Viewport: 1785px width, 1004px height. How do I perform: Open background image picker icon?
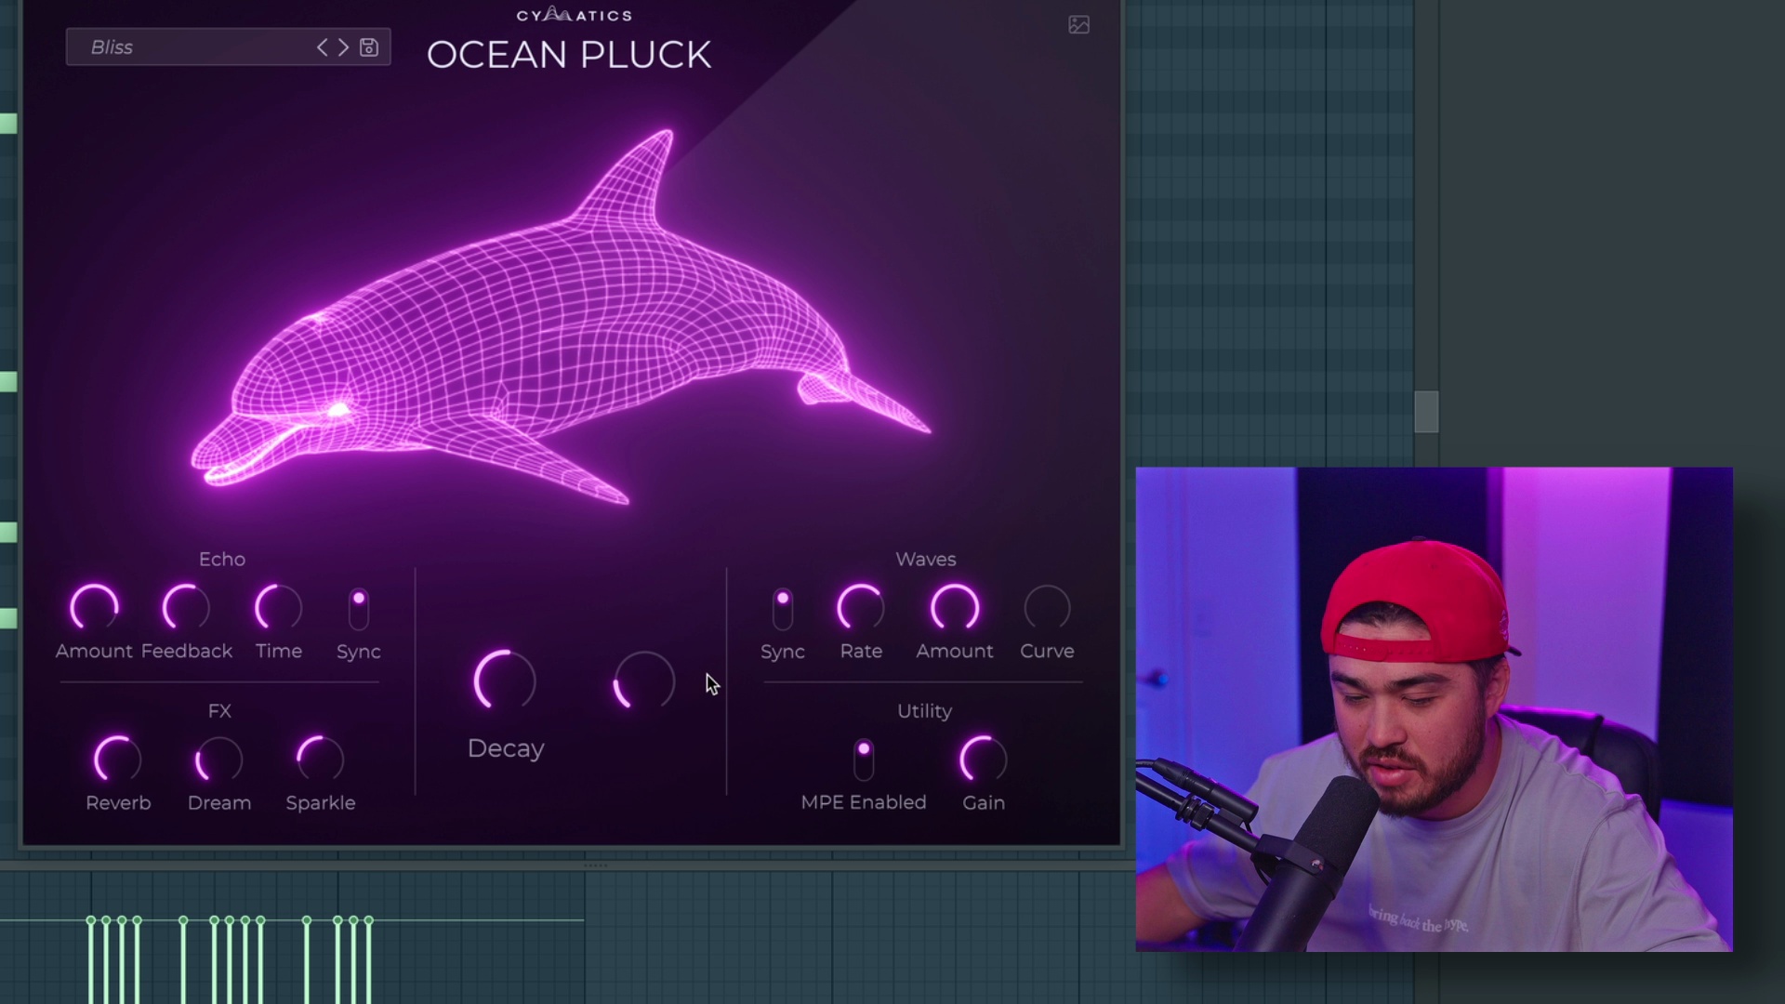point(1078,25)
